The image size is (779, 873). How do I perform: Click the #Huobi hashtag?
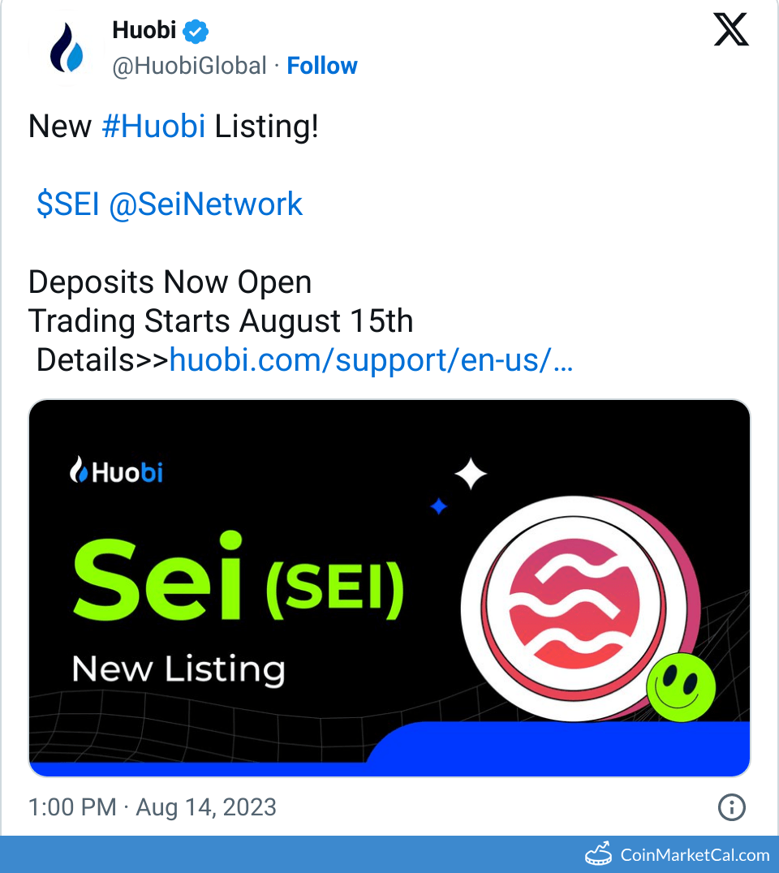[153, 126]
